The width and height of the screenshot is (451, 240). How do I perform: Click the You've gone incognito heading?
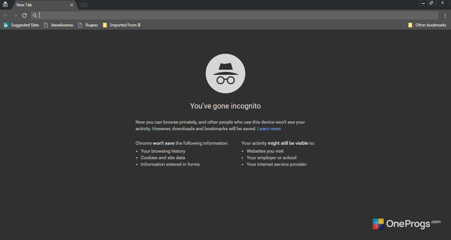point(225,106)
